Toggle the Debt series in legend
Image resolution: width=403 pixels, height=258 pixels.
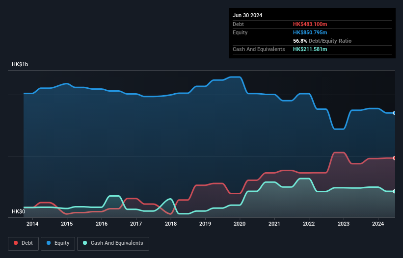pyautogui.click(x=23, y=243)
